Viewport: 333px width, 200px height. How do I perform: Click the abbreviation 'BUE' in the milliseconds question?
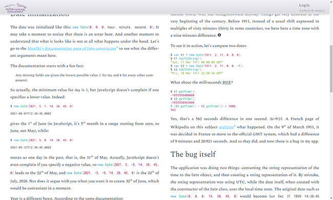click(226, 83)
